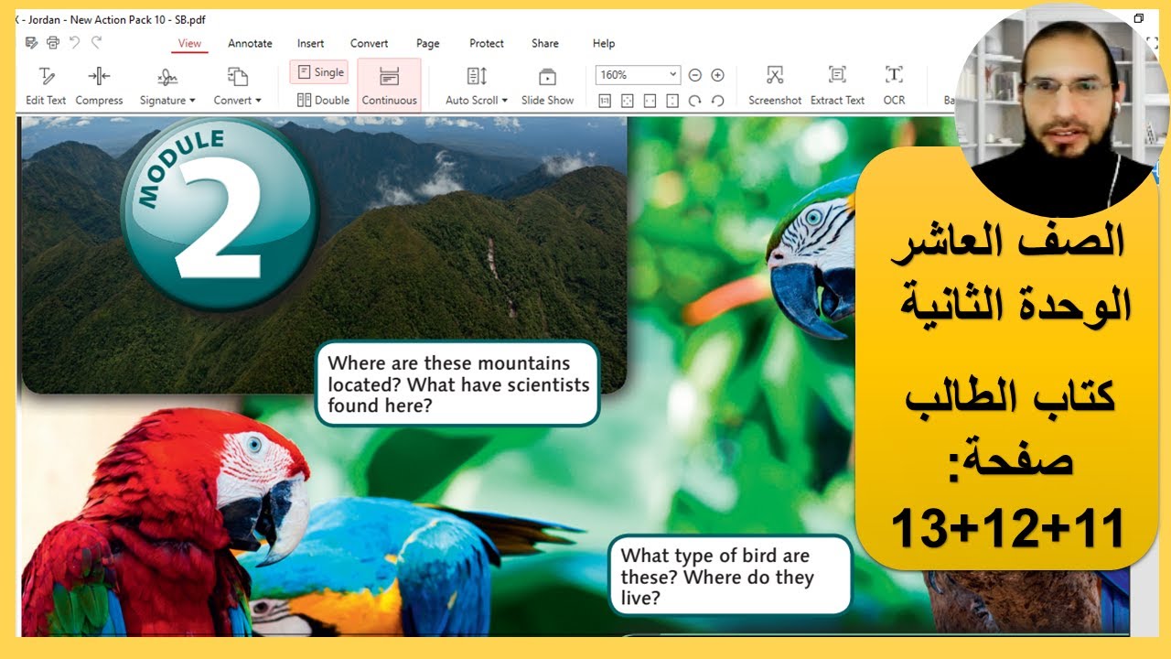
Task: Select the View tab
Action: point(189,43)
